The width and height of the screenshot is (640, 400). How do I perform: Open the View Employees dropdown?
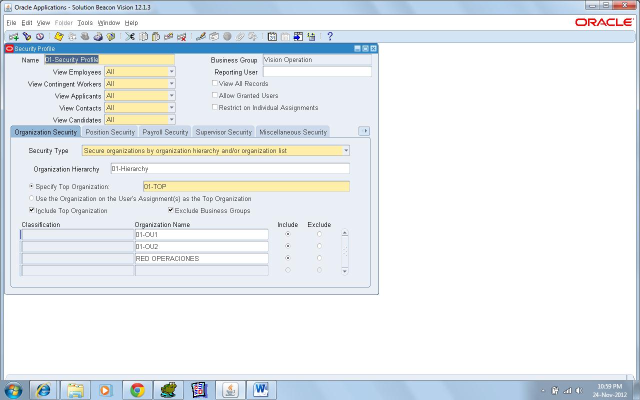click(x=171, y=71)
